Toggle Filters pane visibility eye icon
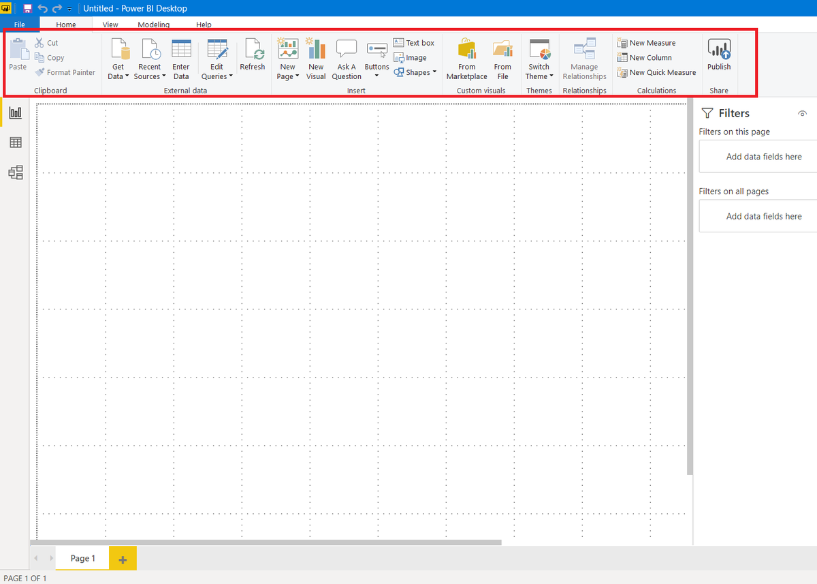The image size is (817, 584). click(802, 114)
